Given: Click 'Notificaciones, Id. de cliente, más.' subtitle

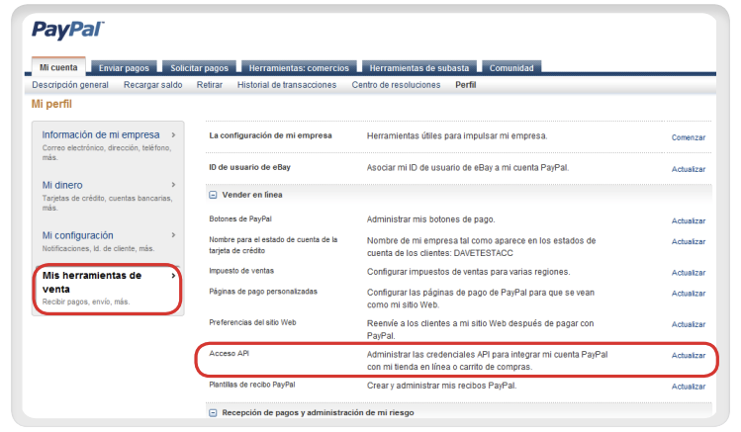Looking at the screenshot, I should coord(98,249).
